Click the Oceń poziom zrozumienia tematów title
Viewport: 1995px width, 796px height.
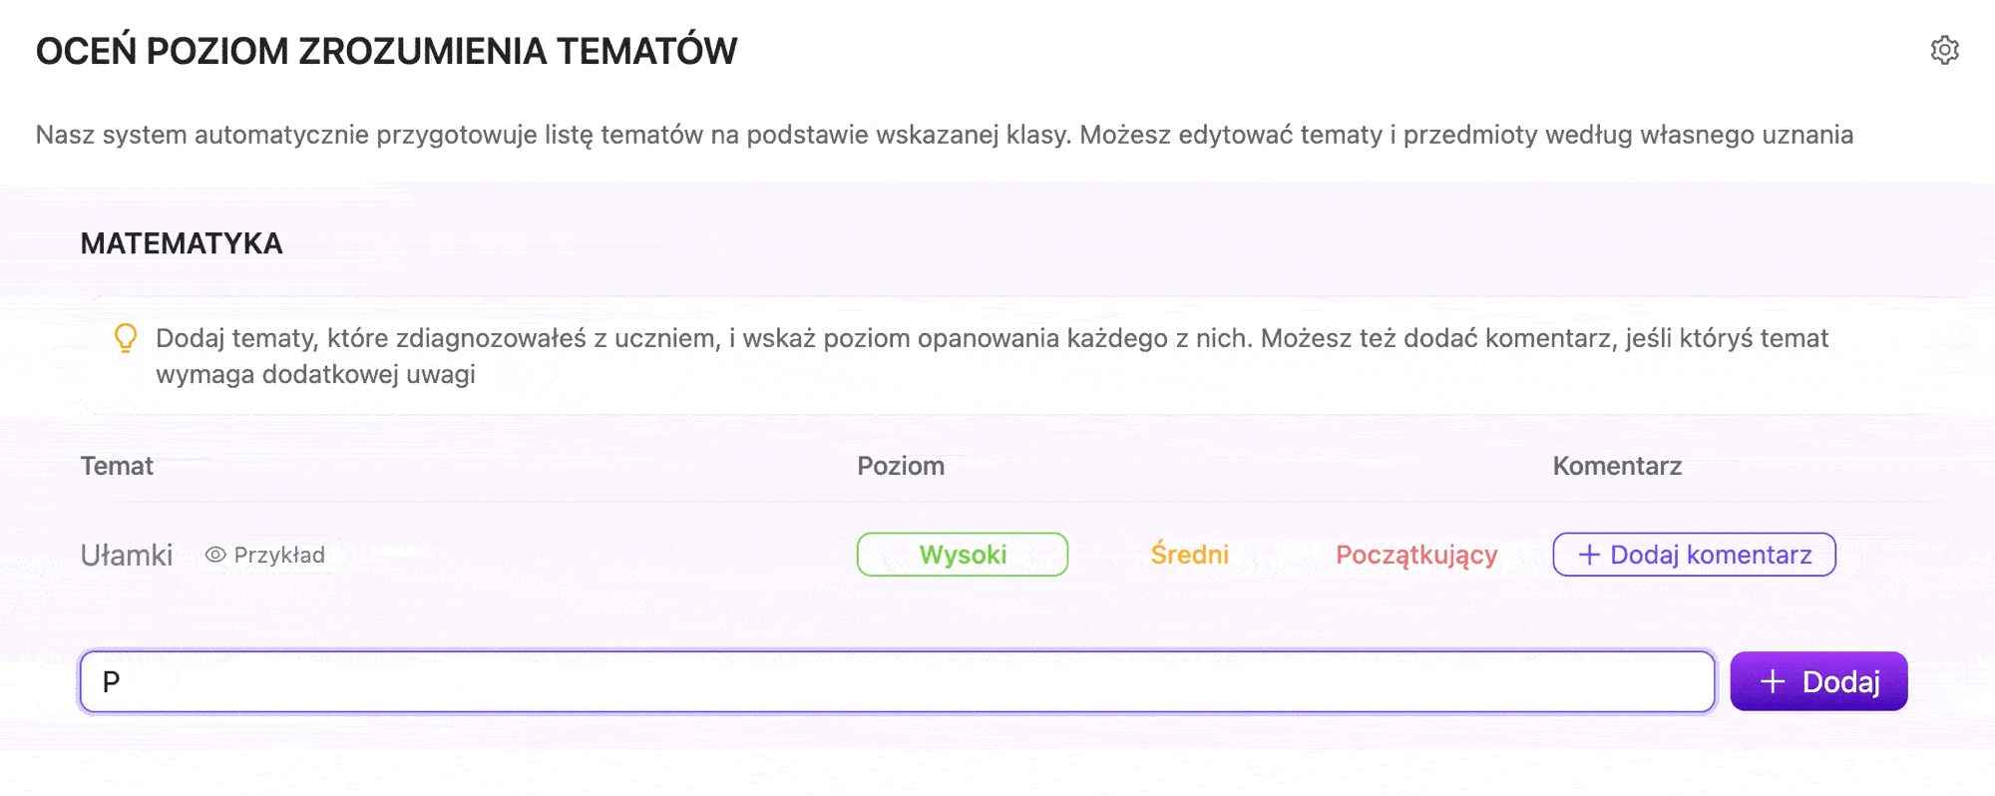(386, 50)
